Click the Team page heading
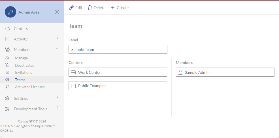Viewport: 279px width, 138px height. pyautogui.click(x=75, y=26)
